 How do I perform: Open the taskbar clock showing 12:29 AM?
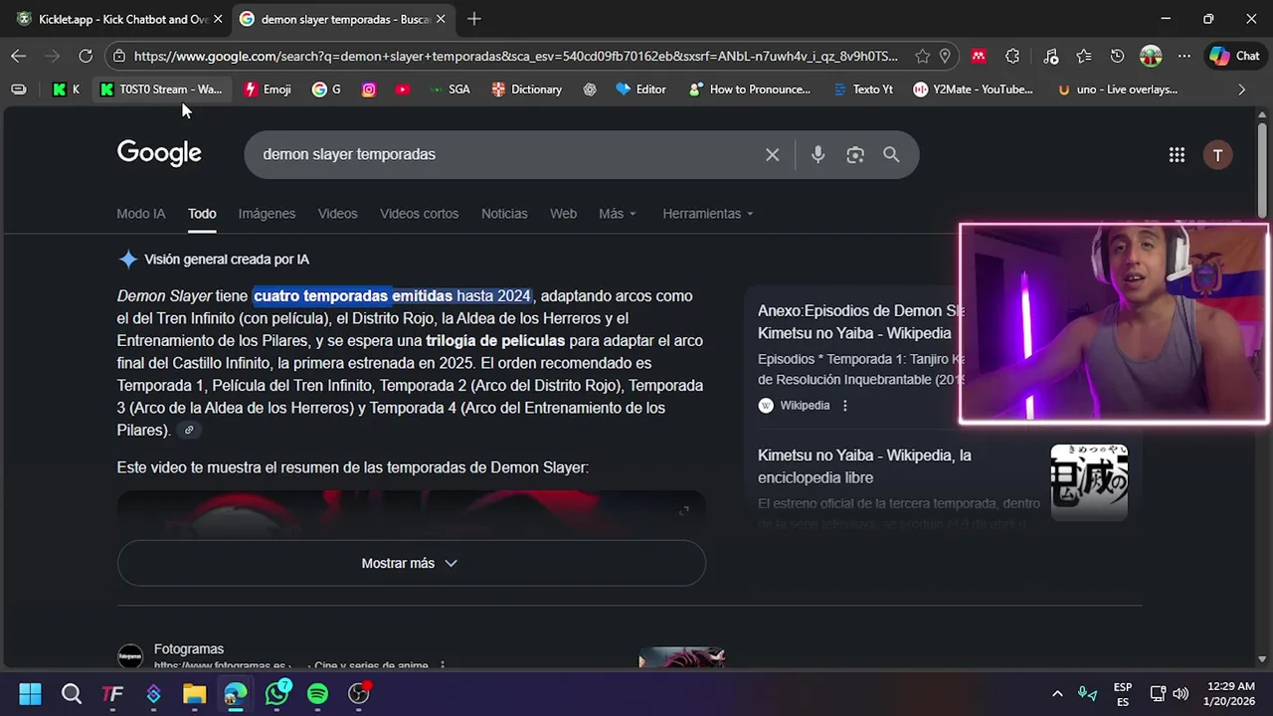click(x=1231, y=693)
